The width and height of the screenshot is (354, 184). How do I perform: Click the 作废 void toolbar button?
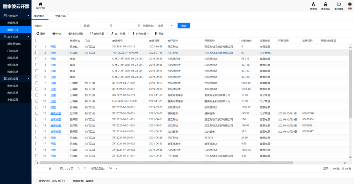tap(57, 34)
